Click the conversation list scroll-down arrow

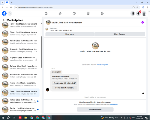tap(41, 114)
